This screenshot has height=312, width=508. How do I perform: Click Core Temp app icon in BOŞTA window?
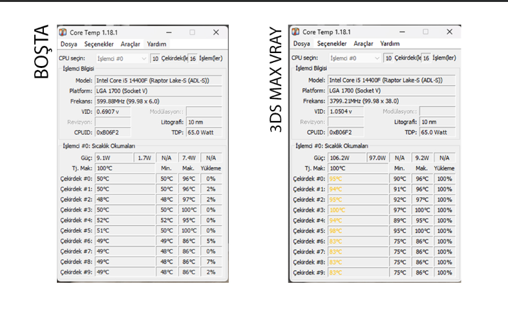pos(63,32)
